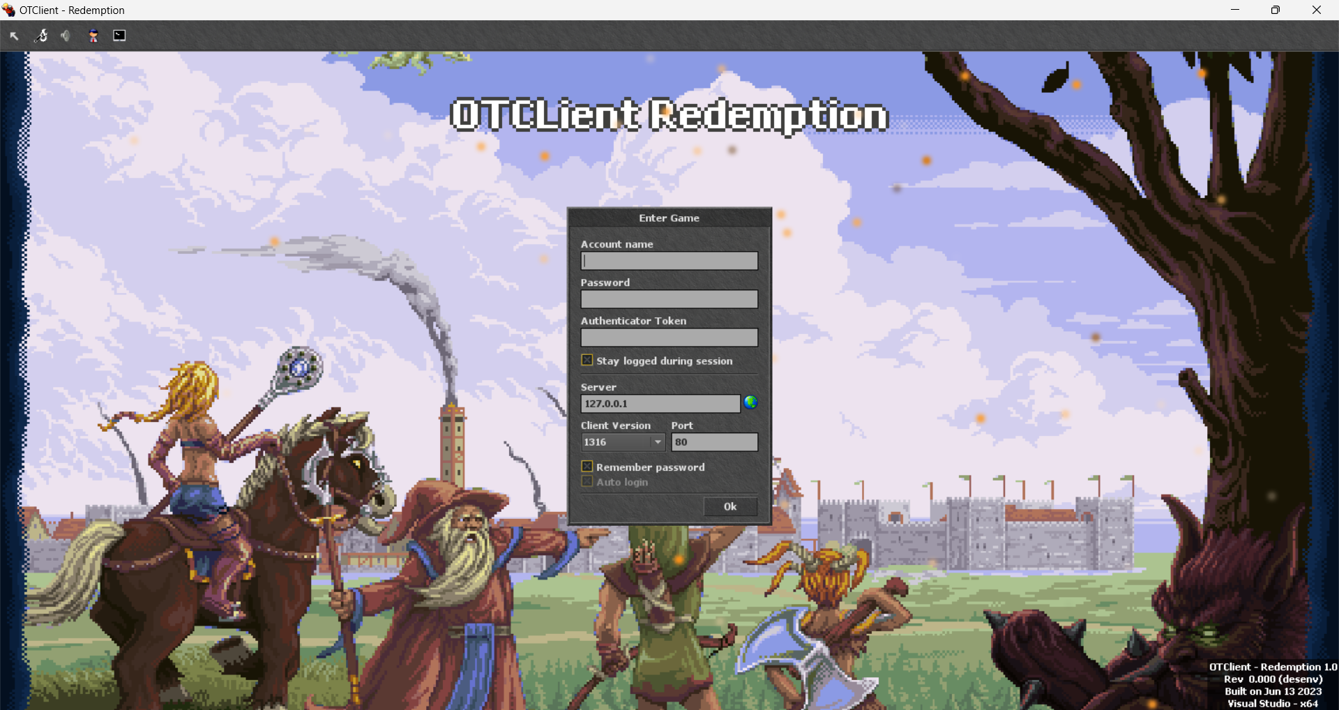Click the Port field showing 80
This screenshot has height=710, width=1339.
click(x=714, y=441)
